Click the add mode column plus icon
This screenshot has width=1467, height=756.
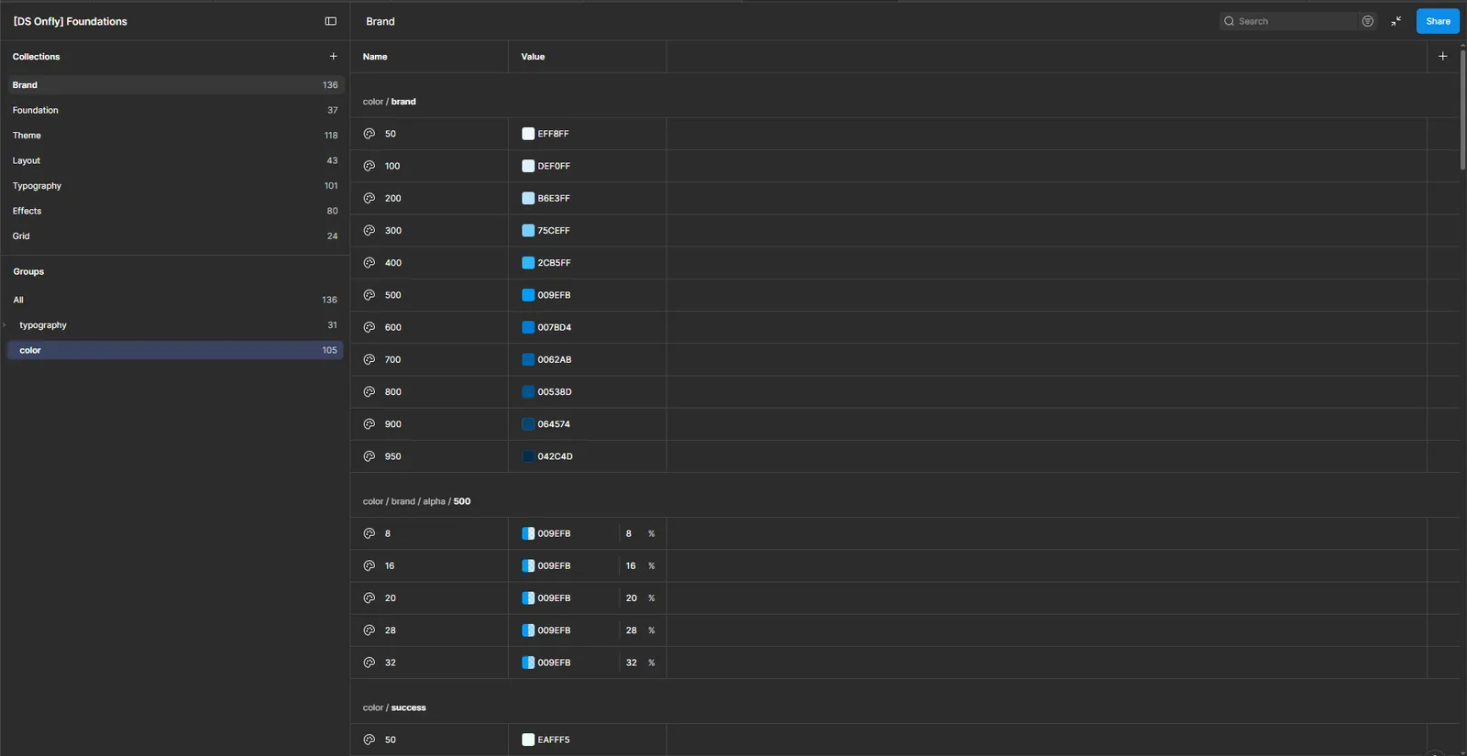coord(1442,56)
